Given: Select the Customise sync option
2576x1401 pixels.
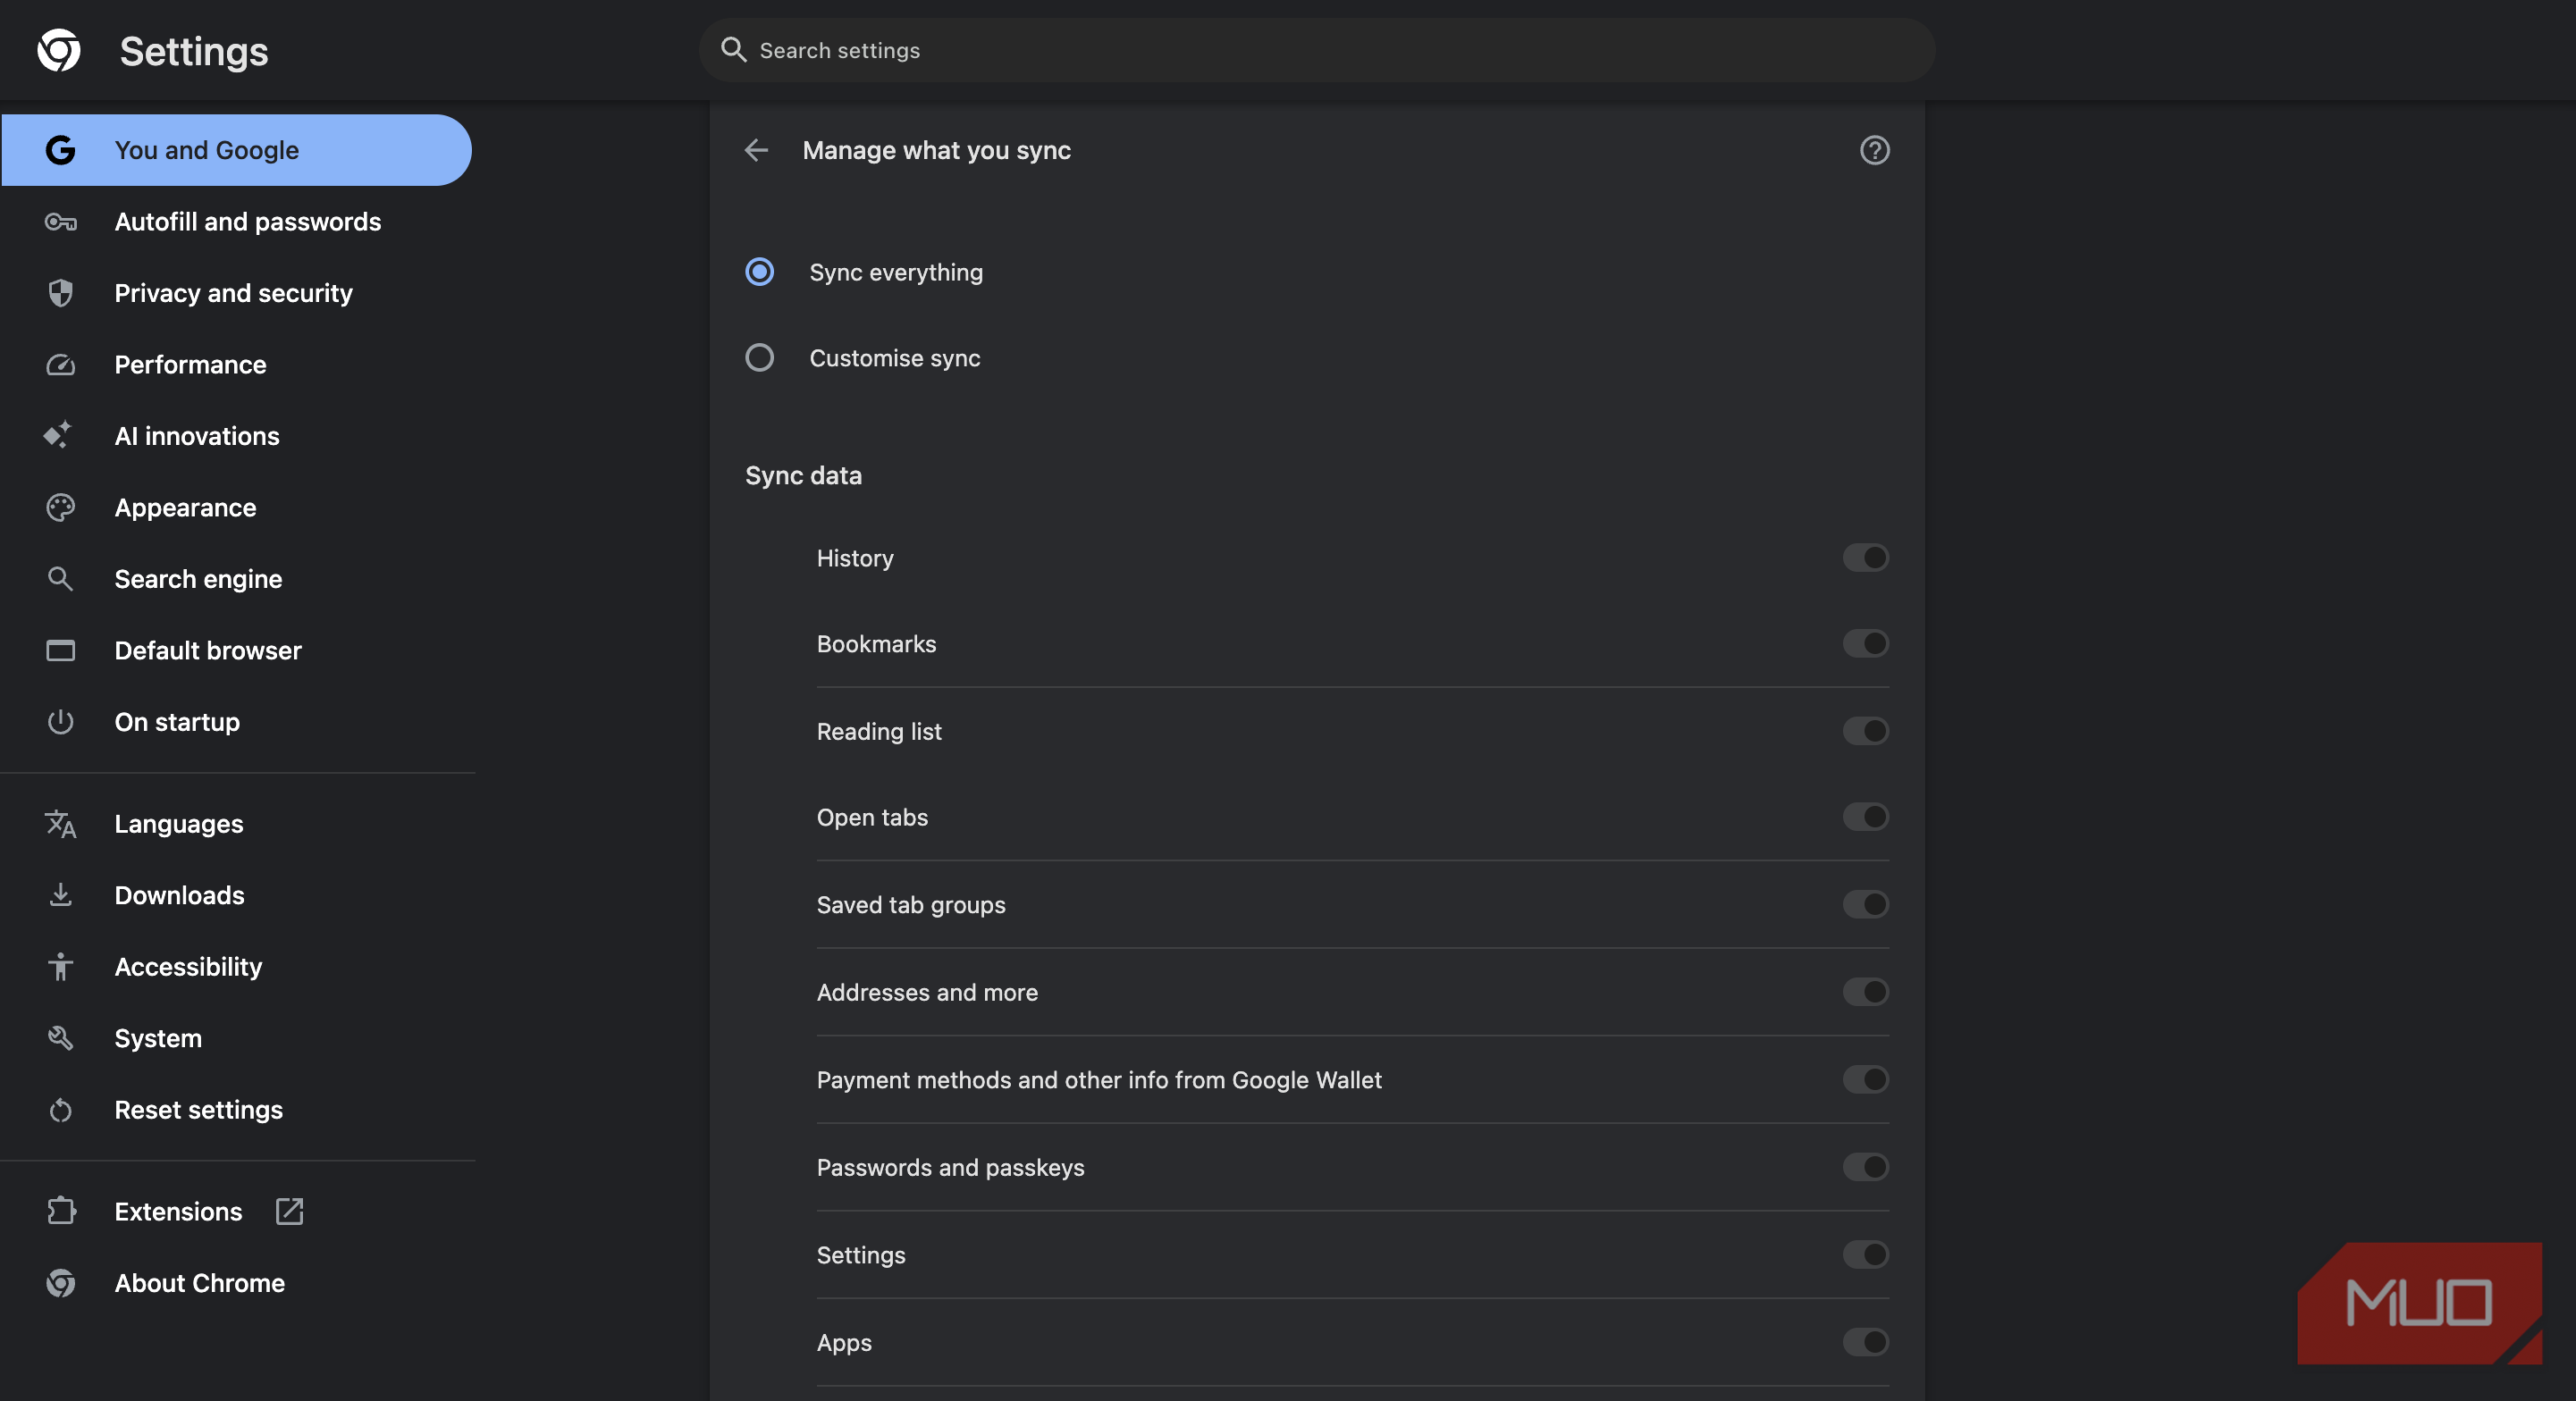Looking at the screenshot, I should [x=759, y=357].
